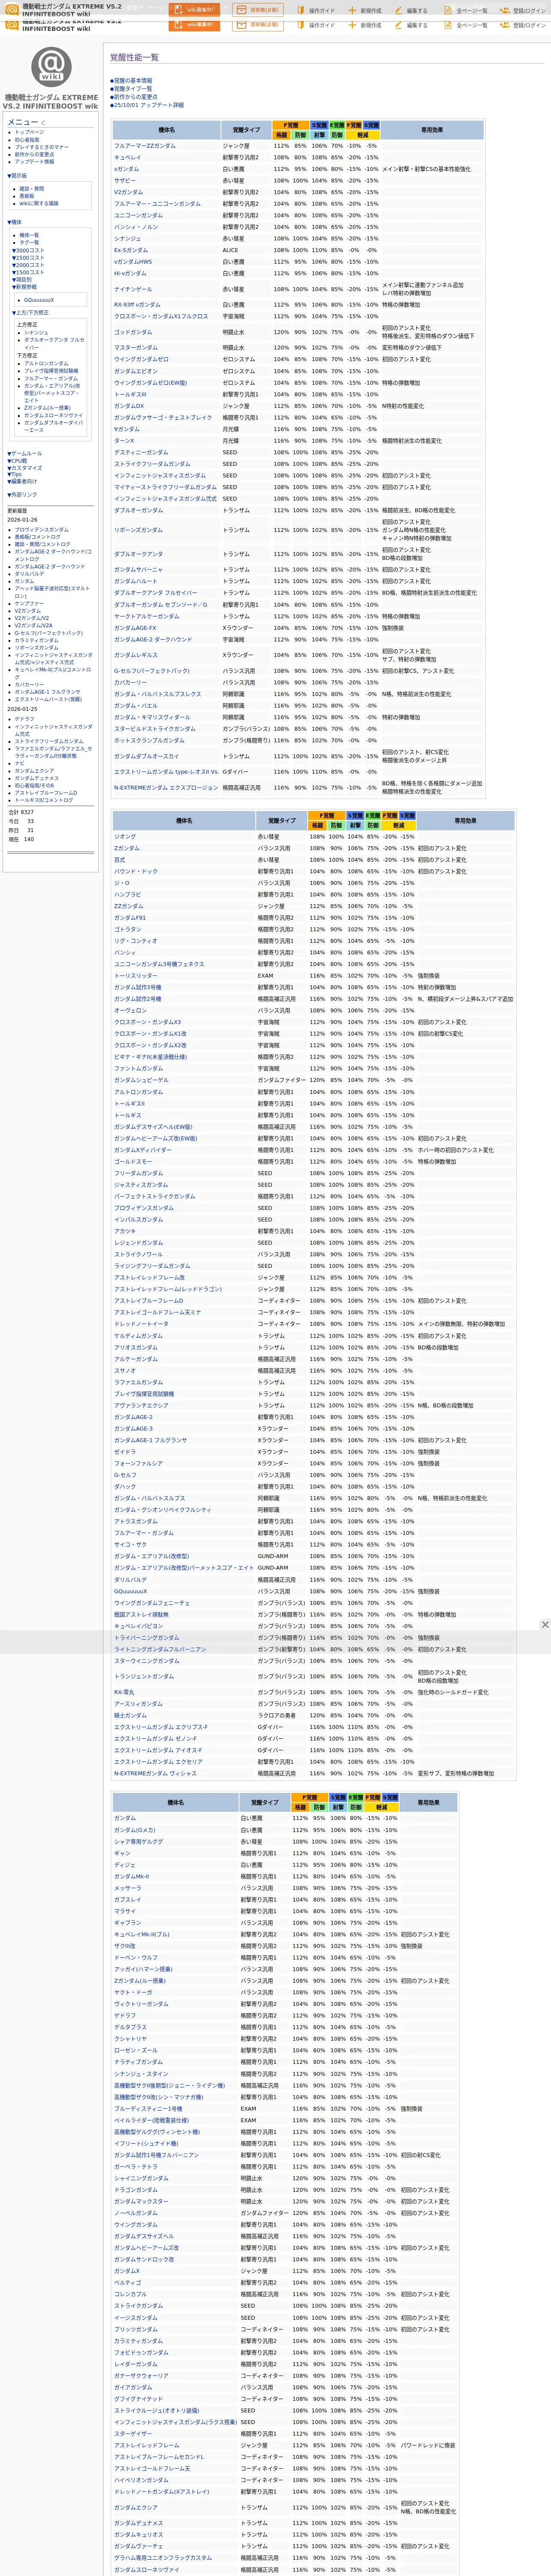This screenshot has height=2576, width=551.
Task: Open 機体一覧 in the sidebar
Action: tap(29, 235)
